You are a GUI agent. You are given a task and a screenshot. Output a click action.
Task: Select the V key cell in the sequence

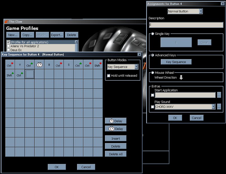(x=20, y=65)
